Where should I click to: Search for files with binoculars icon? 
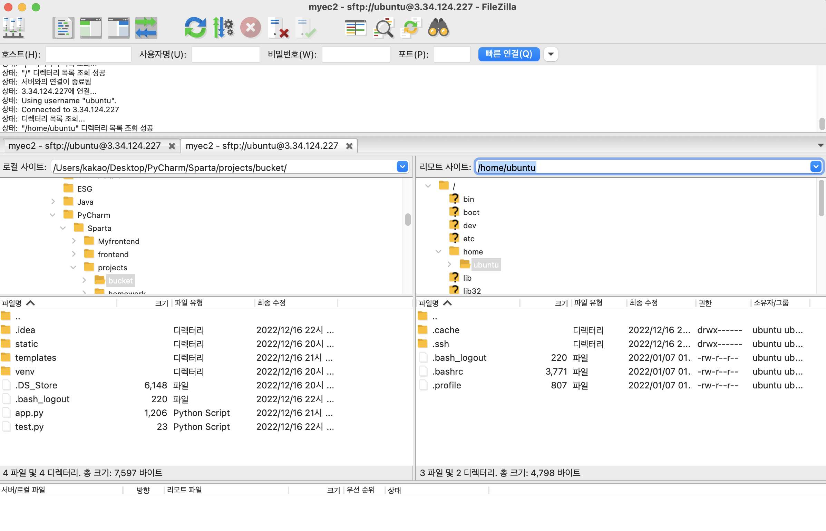tap(438, 28)
